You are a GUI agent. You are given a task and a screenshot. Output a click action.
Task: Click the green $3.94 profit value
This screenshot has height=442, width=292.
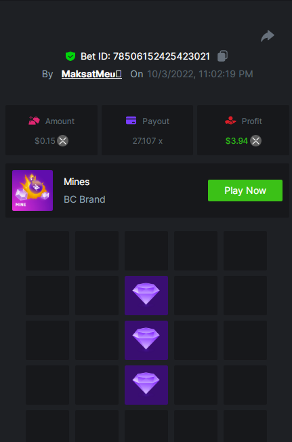click(236, 140)
